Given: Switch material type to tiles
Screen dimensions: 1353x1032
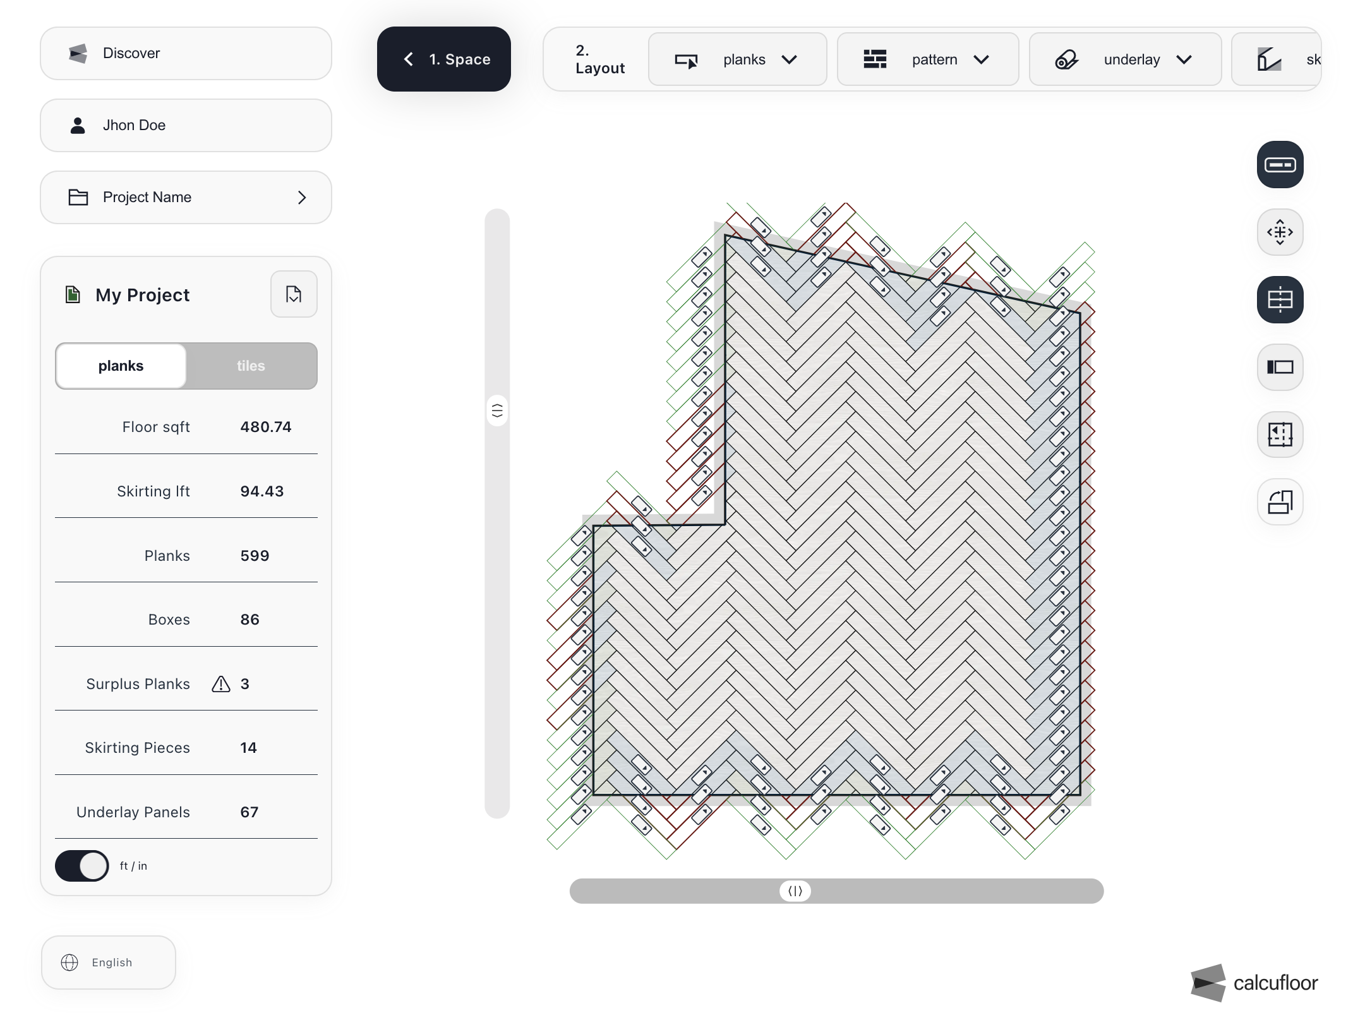Looking at the screenshot, I should 251,366.
